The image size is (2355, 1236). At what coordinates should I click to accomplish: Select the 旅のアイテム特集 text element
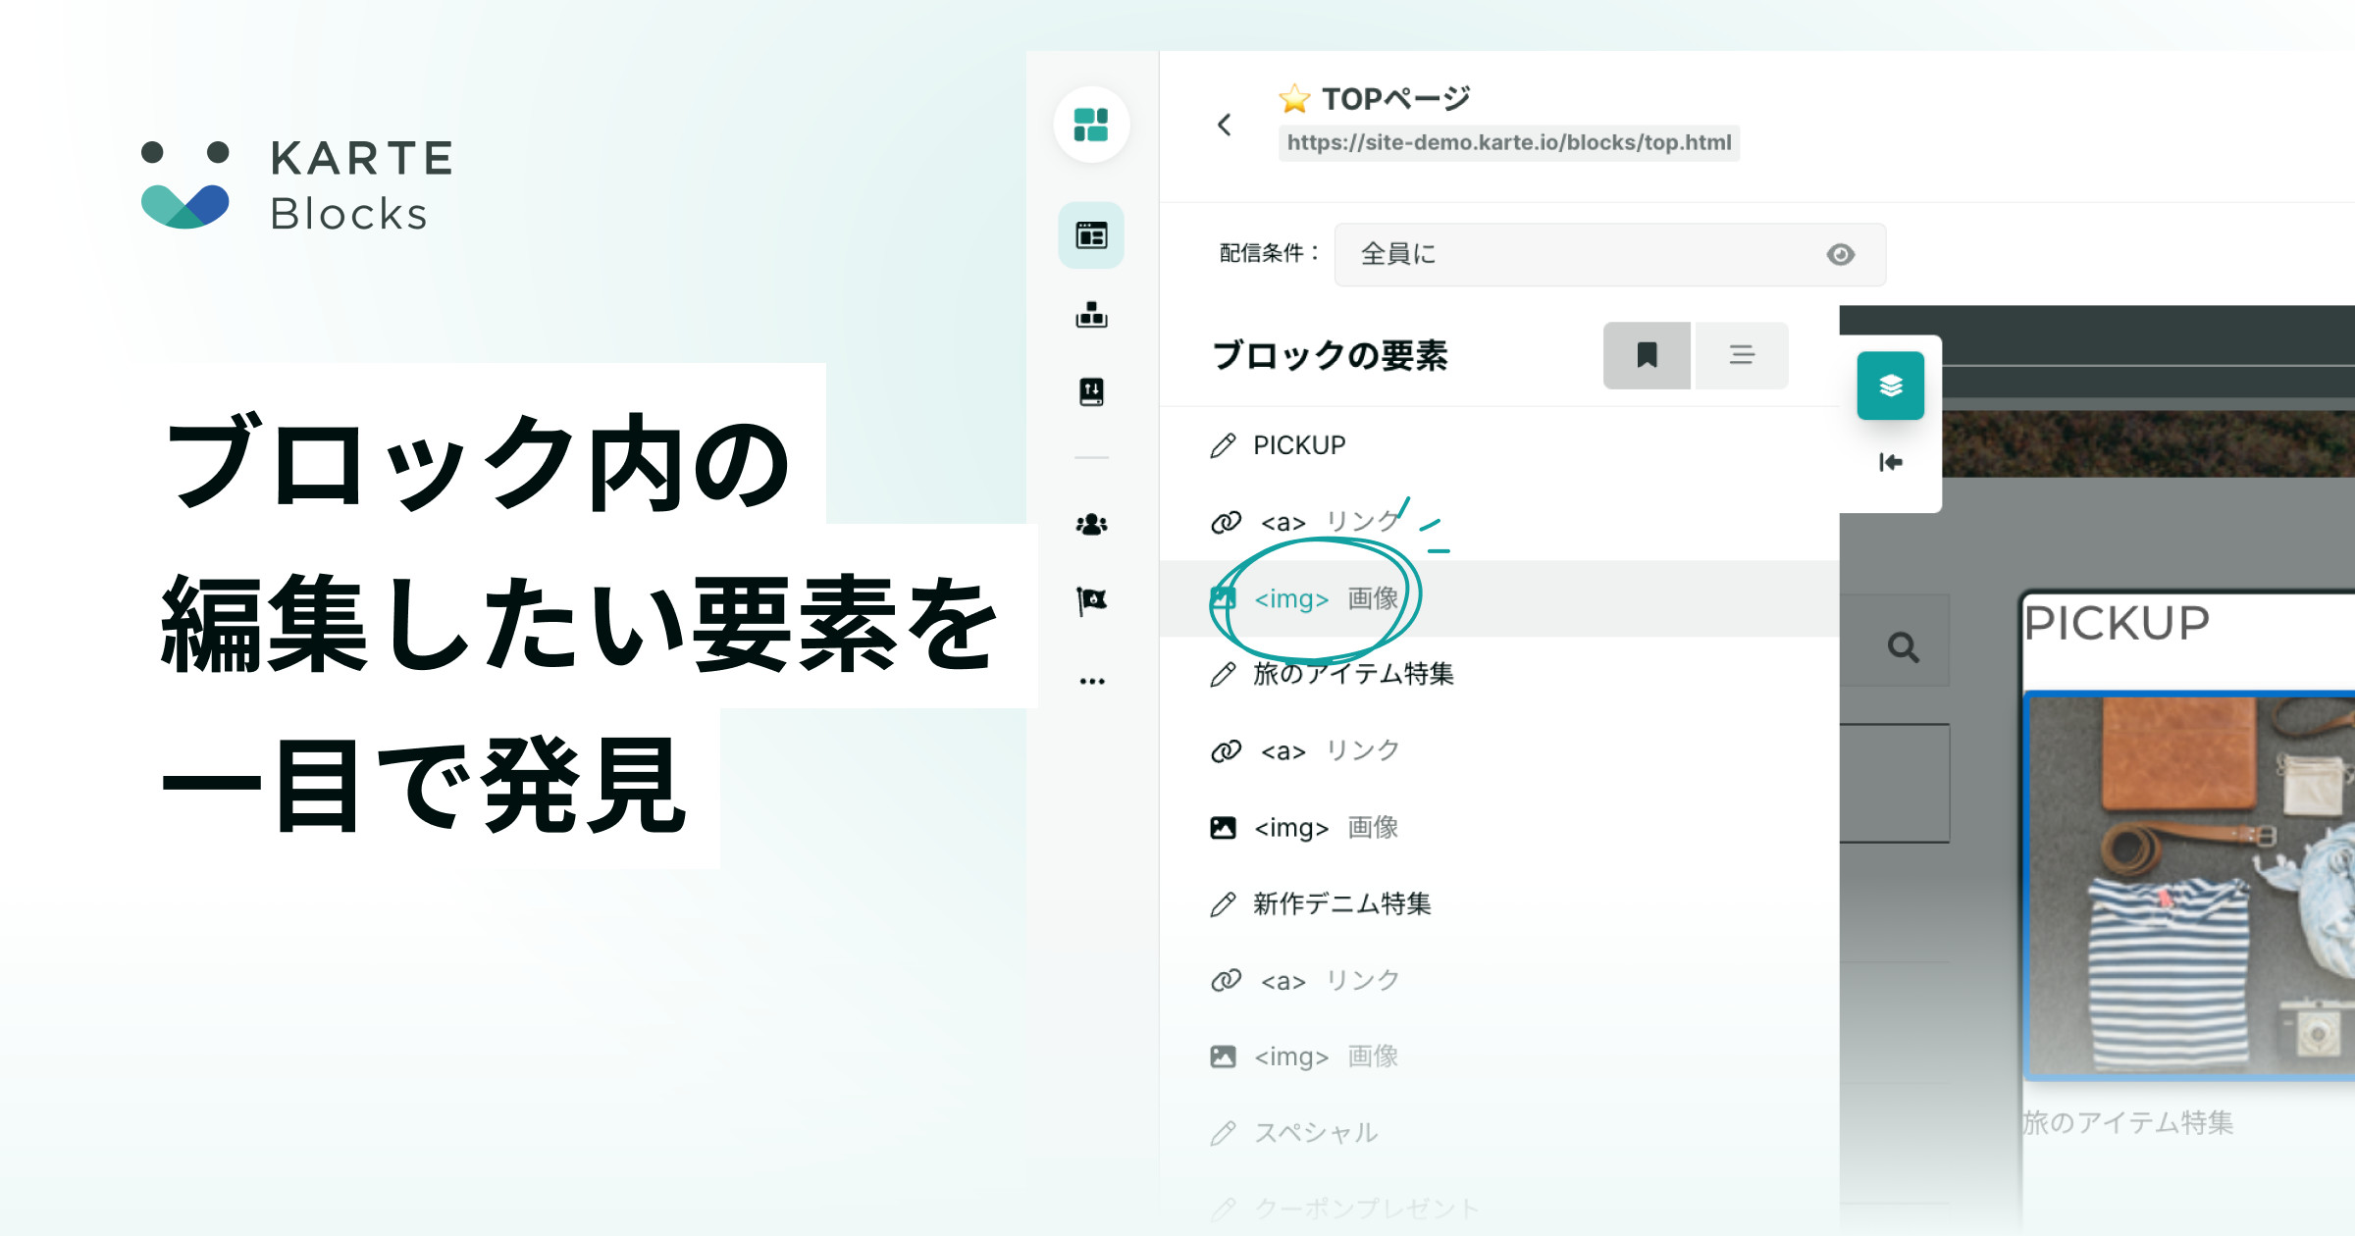[x=1352, y=674]
